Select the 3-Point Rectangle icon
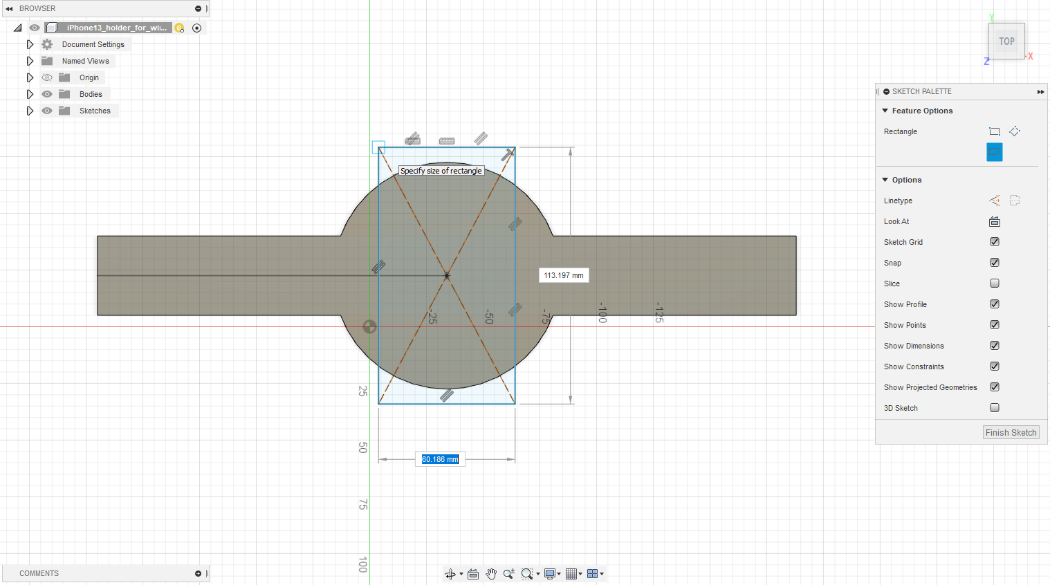The width and height of the screenshot is (1050, 585). pyautogui.click(x=1015, y=131)
